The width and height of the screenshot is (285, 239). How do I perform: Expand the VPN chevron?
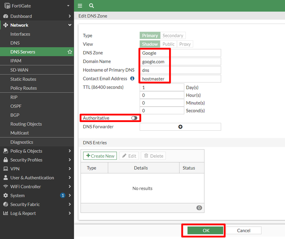(x=70, y=168)
